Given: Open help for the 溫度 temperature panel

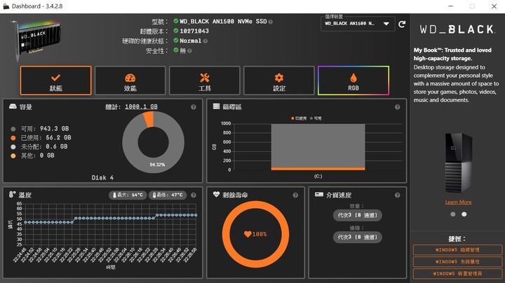Looking at the screenshot, I should pyautogui.click(x=194, y=195).
